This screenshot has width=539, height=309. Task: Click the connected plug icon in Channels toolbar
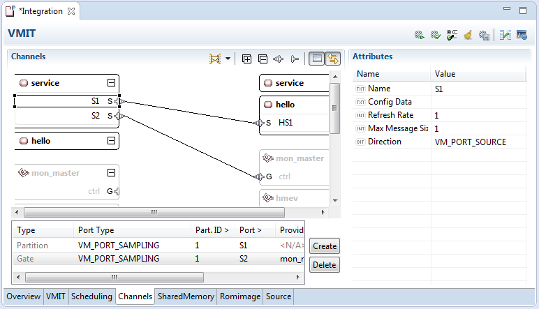coord(278,59)
